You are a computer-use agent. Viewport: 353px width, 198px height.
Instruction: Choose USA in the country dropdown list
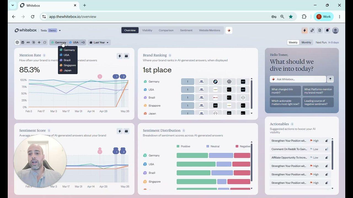pyautogui.click(x=68, y=55)
